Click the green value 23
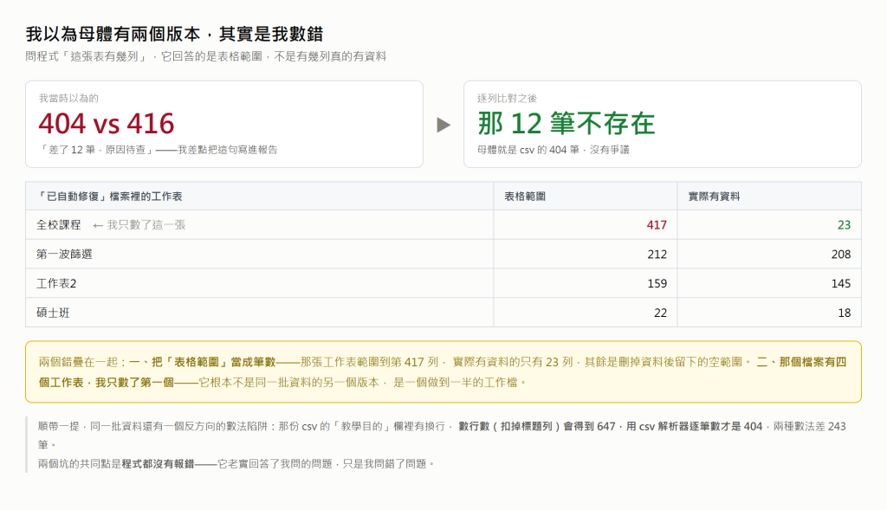 [844, 225]
